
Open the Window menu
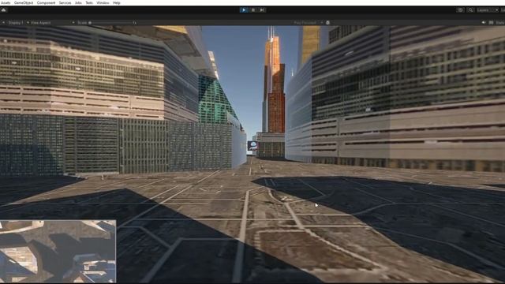point(103,2)
